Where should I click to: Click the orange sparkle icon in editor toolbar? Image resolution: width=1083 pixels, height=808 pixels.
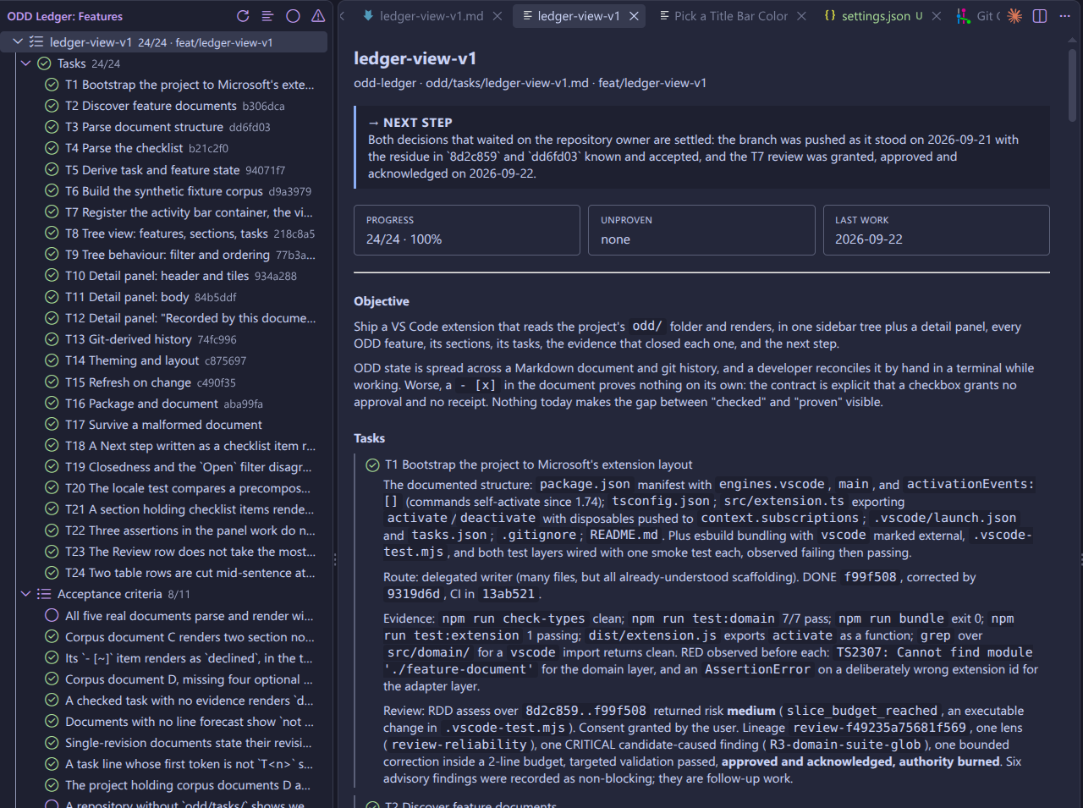tap(1014, 16)
